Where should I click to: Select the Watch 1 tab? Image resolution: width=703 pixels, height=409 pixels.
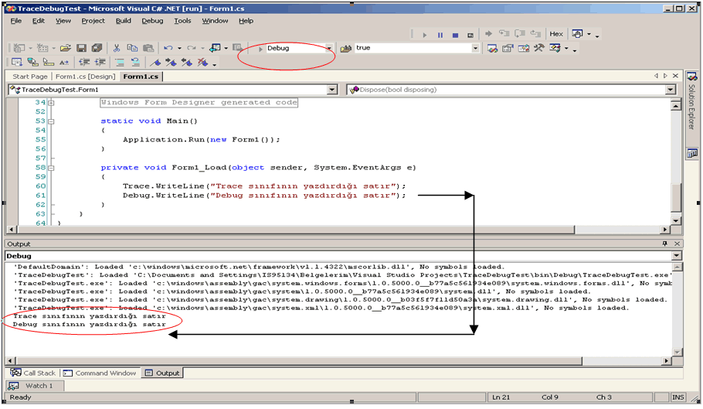point(35,386)
